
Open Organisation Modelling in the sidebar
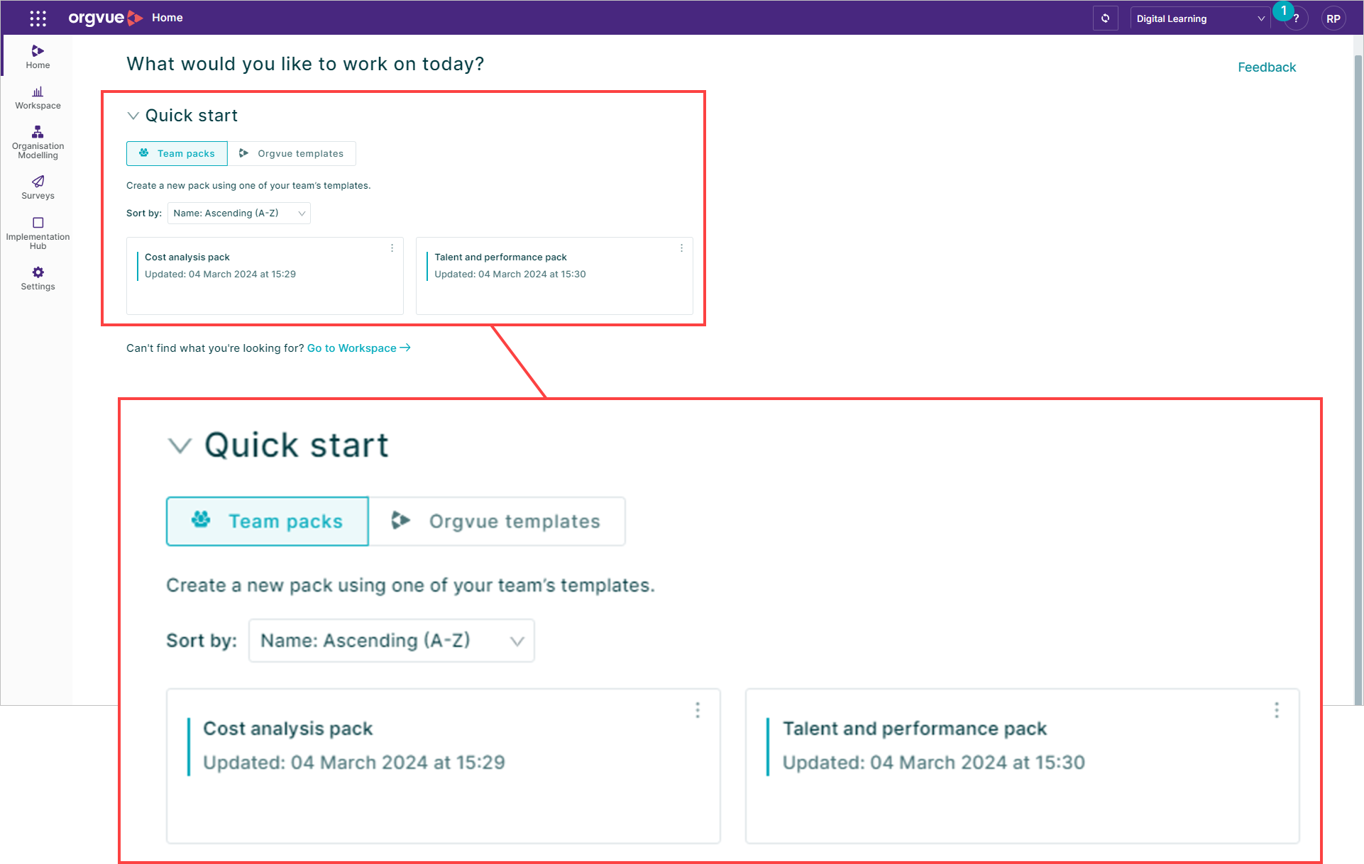coord(38,143)
